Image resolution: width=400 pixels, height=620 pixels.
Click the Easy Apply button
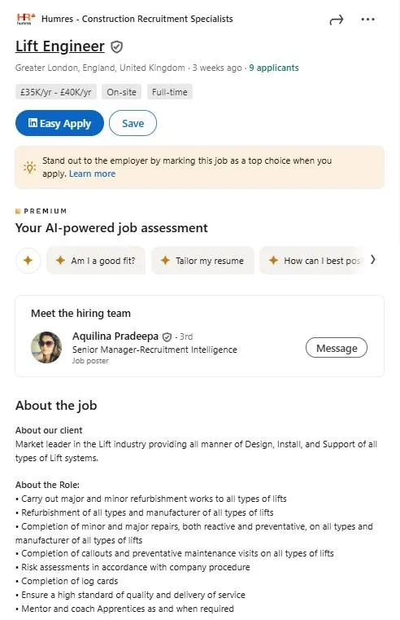(x=59, y=123)
